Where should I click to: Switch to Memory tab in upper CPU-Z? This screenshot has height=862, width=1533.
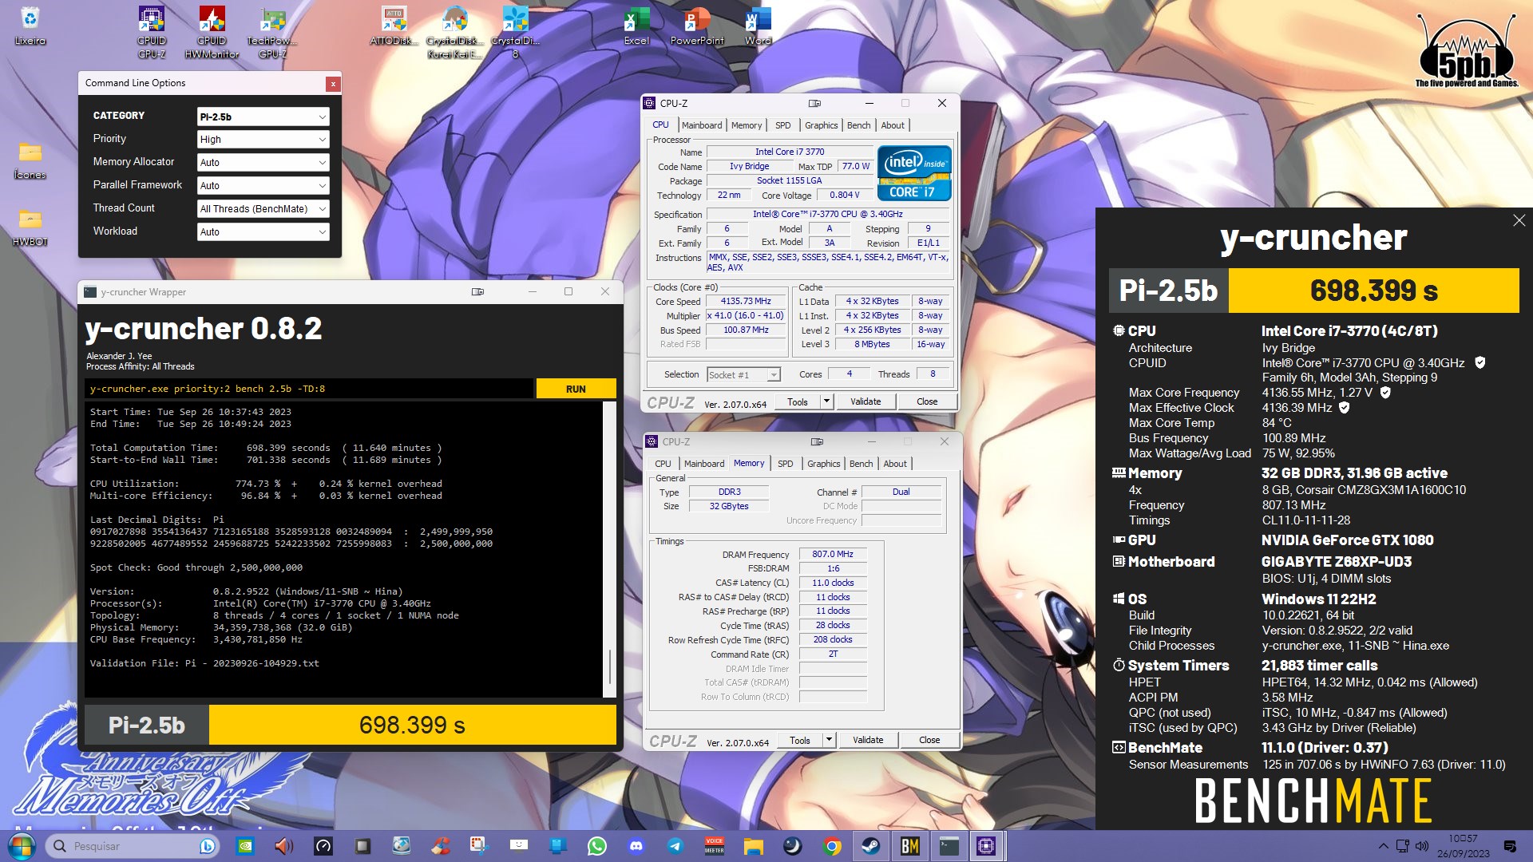coord(747,125)
